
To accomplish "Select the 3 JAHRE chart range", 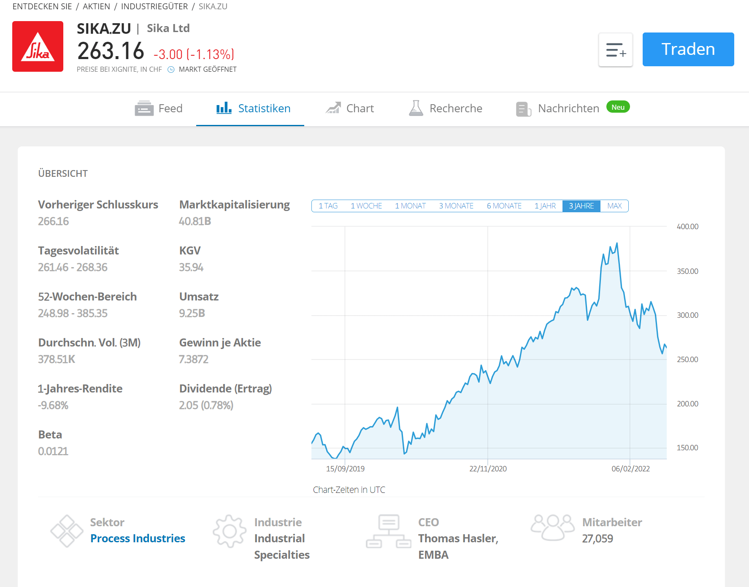I will (581, 206).
